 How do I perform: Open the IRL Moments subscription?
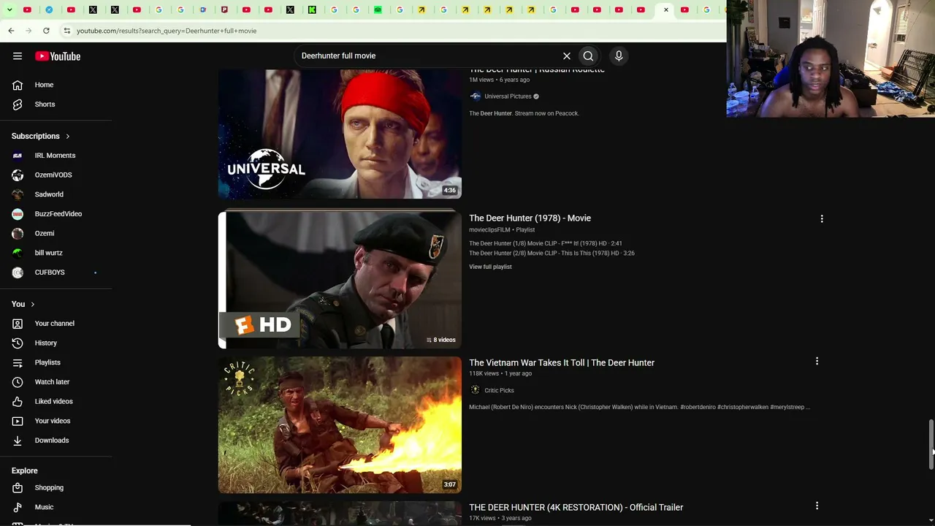pyautogui.click(x=56, y=156)
